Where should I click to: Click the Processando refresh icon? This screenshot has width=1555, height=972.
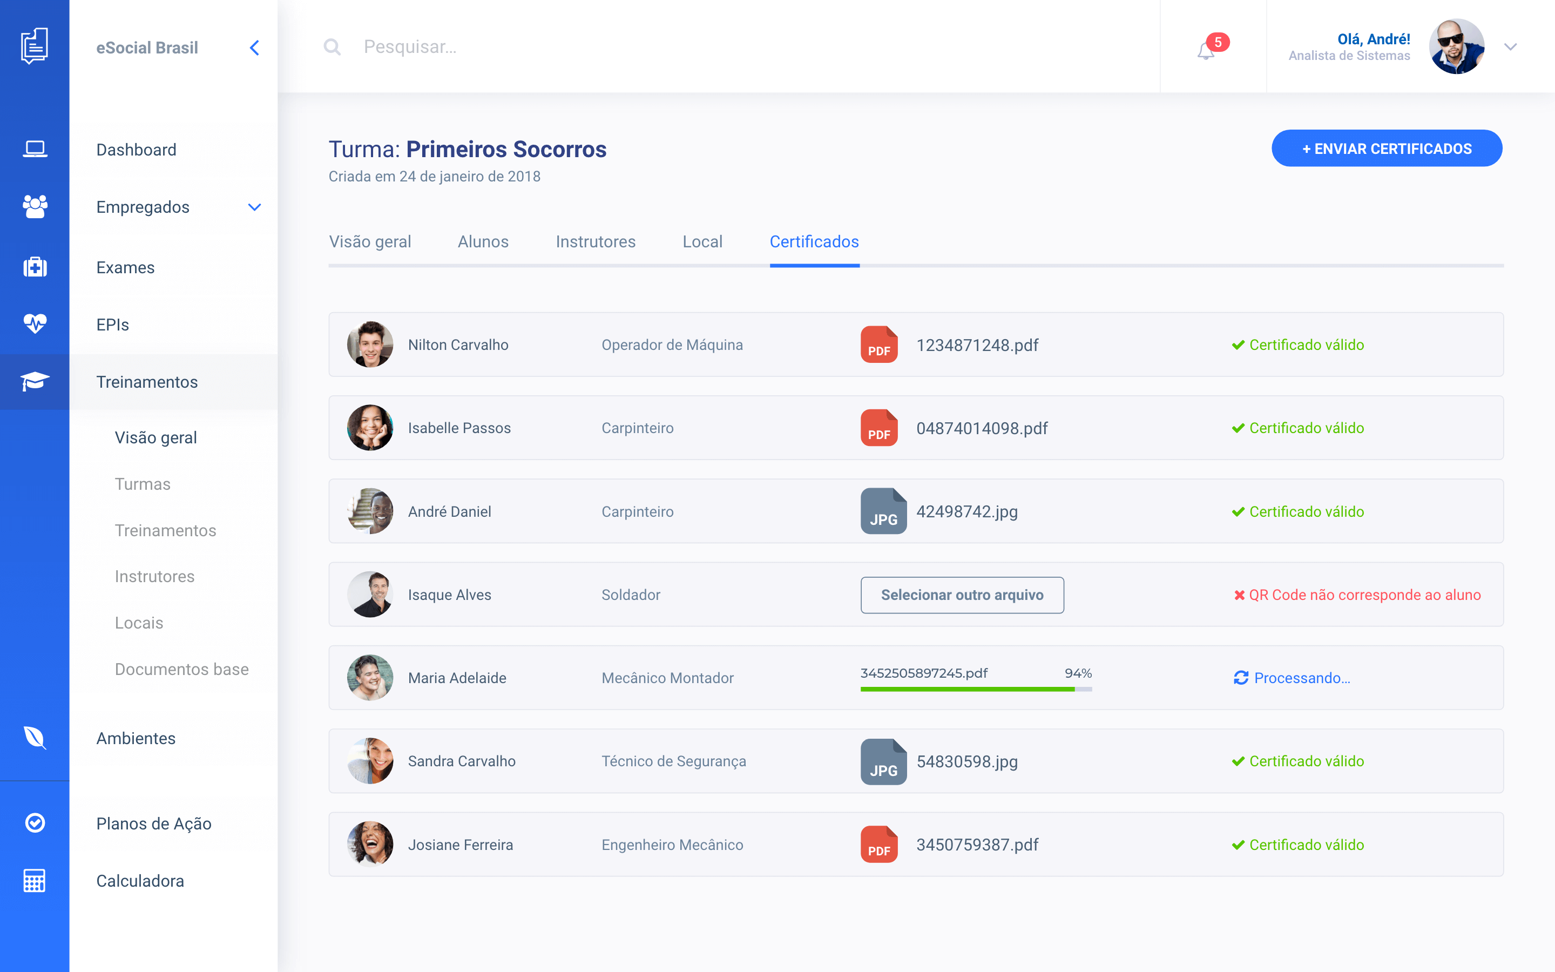pyautogui.click(x=1241, y=678)
